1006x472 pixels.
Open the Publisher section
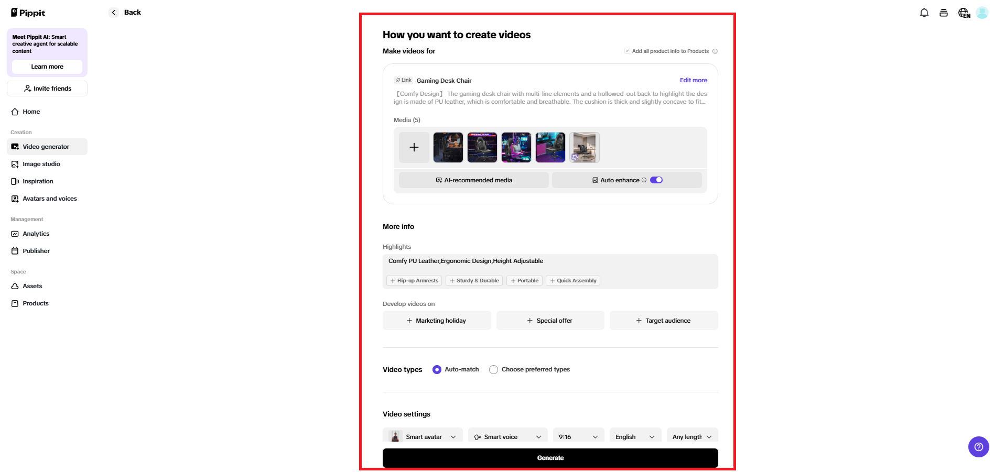35,251
